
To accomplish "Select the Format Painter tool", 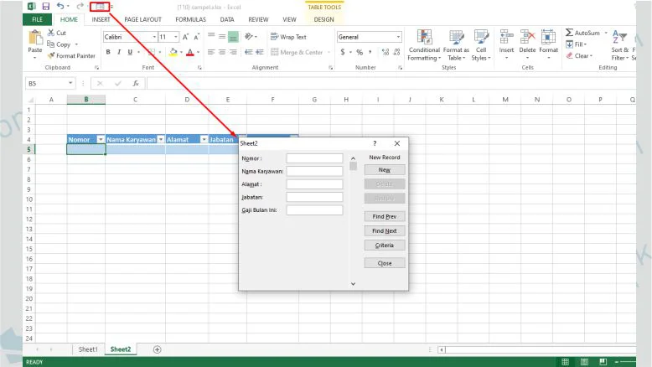I will 71,55.
